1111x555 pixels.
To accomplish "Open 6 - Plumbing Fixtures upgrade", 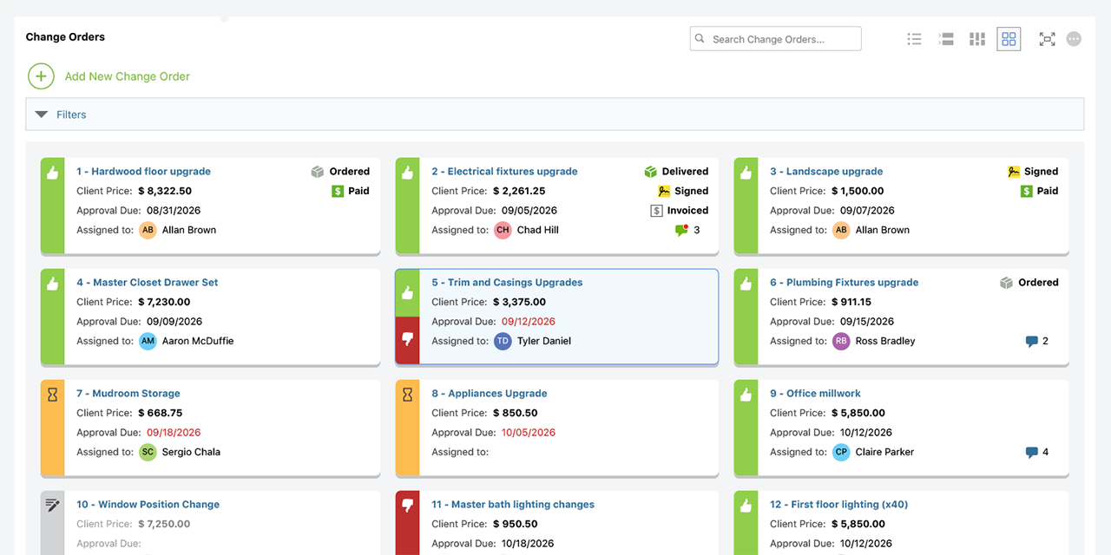I will tap(844, 283).
